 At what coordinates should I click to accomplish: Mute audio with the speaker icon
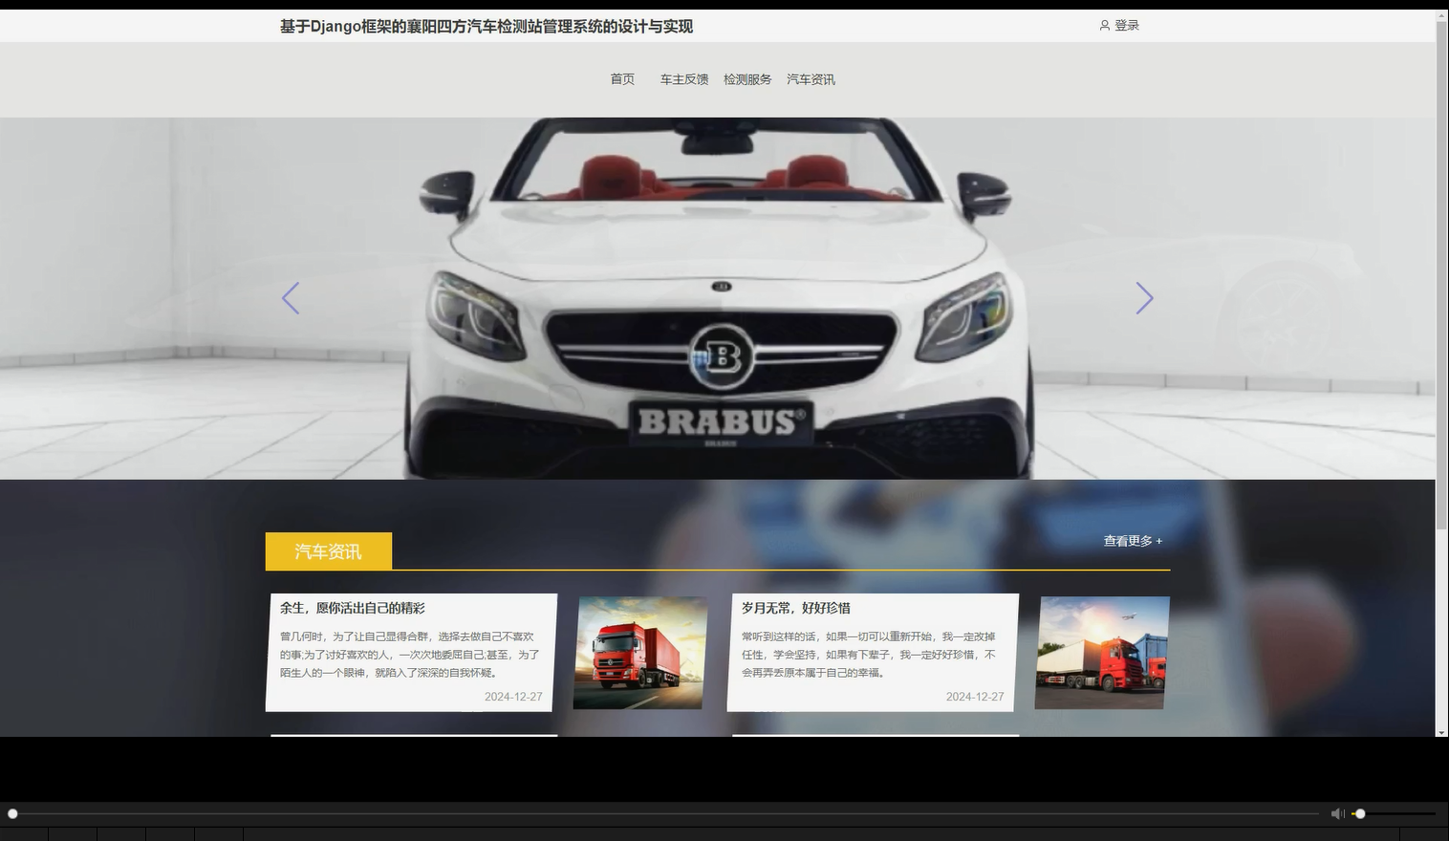click(x=1337, y=813)
